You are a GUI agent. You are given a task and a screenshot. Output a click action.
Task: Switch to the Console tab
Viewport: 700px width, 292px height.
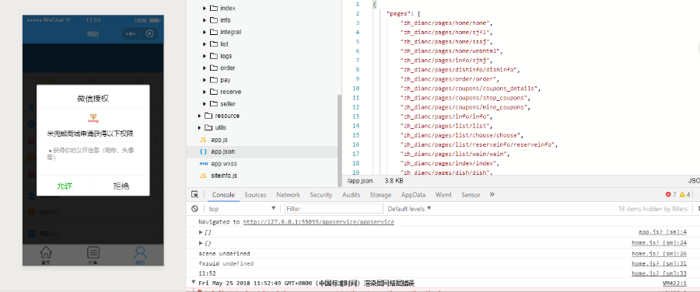click(x=223, y=195)
